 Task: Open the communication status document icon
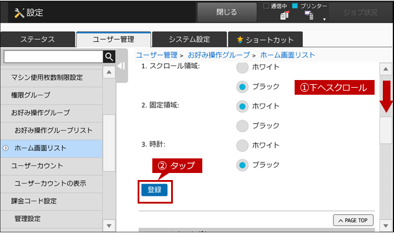285,15
